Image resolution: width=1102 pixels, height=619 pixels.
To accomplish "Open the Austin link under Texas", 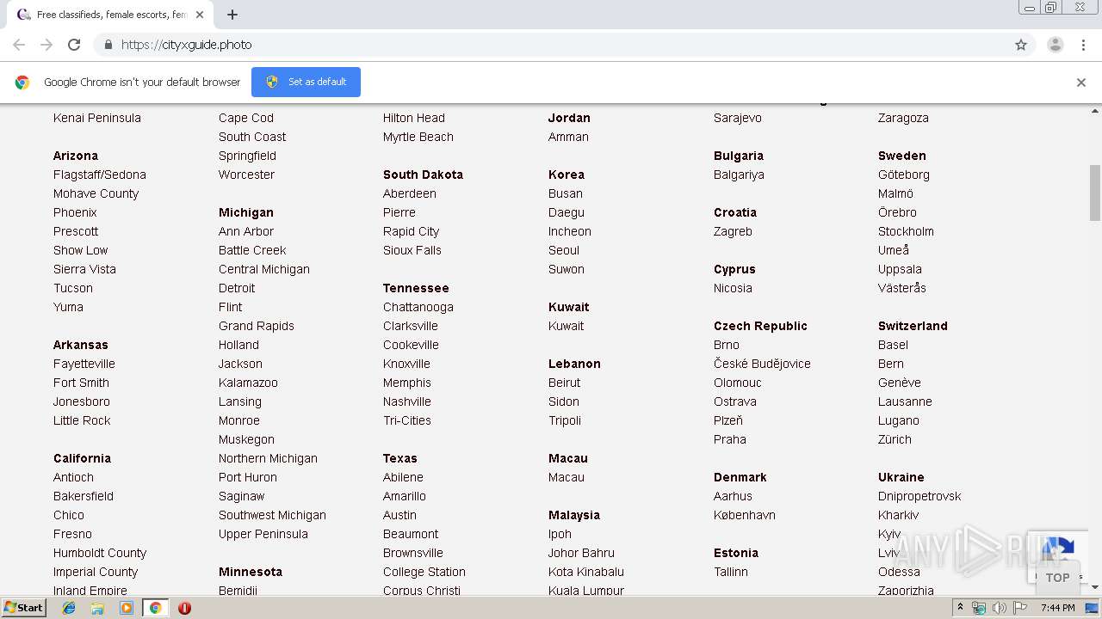I will pyautogui.click(x=399, y=515).
